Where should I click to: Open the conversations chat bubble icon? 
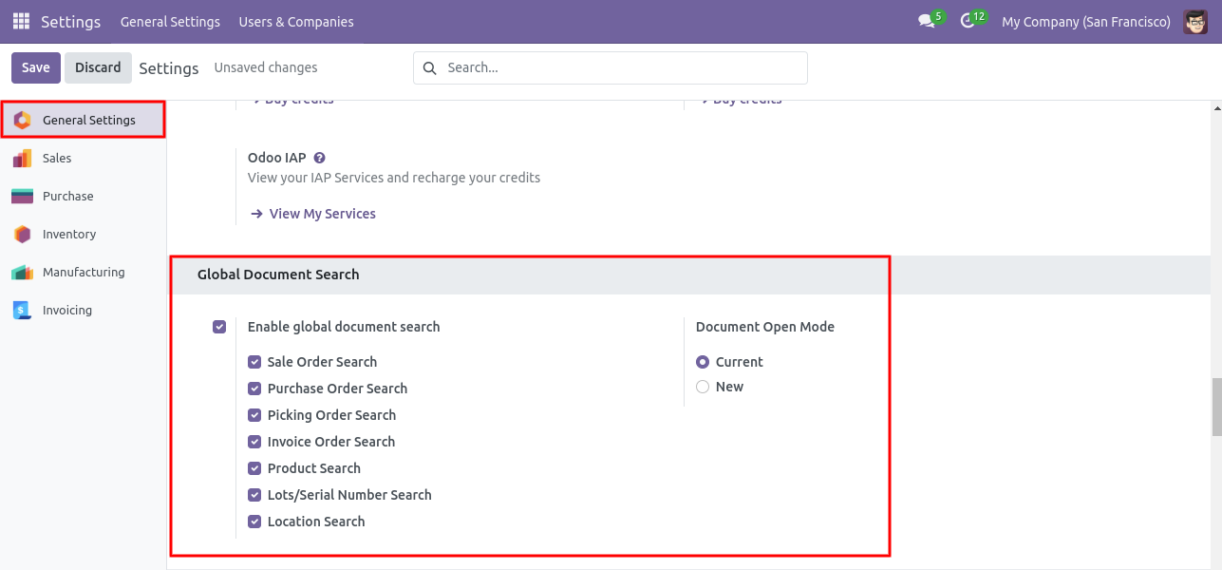927,21
